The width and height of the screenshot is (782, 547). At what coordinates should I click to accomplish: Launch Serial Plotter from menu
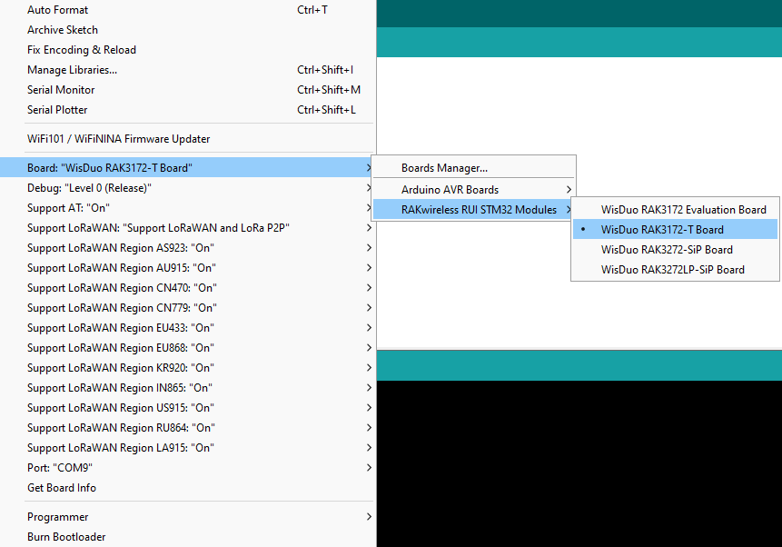click(57, 110)
